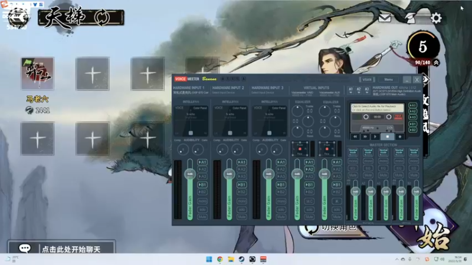The height and width of the screenshot is (265, 472).
Task: Open Steam from the taskbar
Action: pyautogui.click(x=241, y=259)
